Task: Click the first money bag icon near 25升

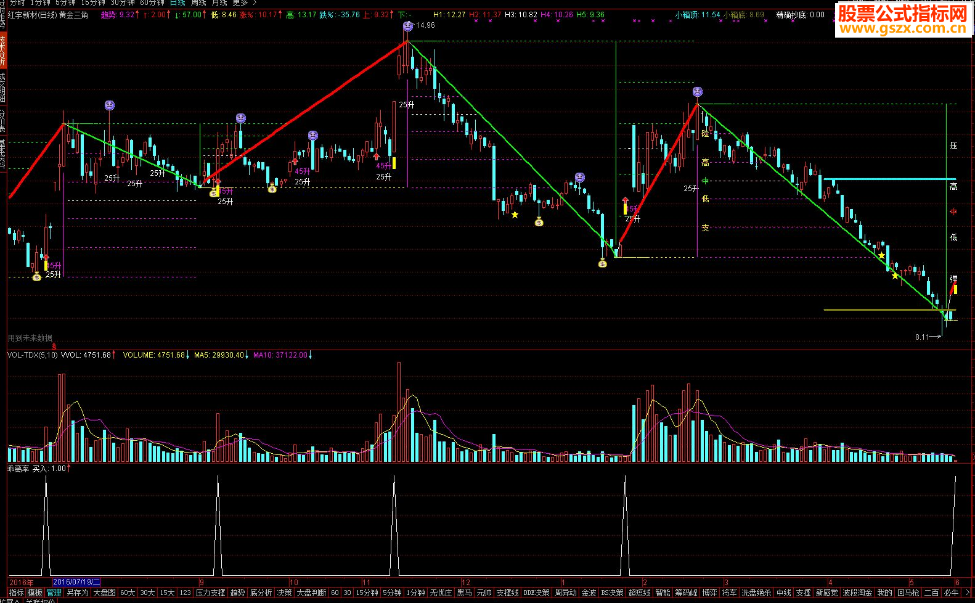Action: pos(36,277)
